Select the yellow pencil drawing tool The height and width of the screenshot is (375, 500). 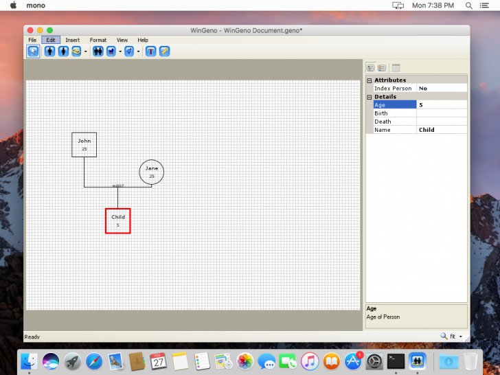[x=165, y=52]
